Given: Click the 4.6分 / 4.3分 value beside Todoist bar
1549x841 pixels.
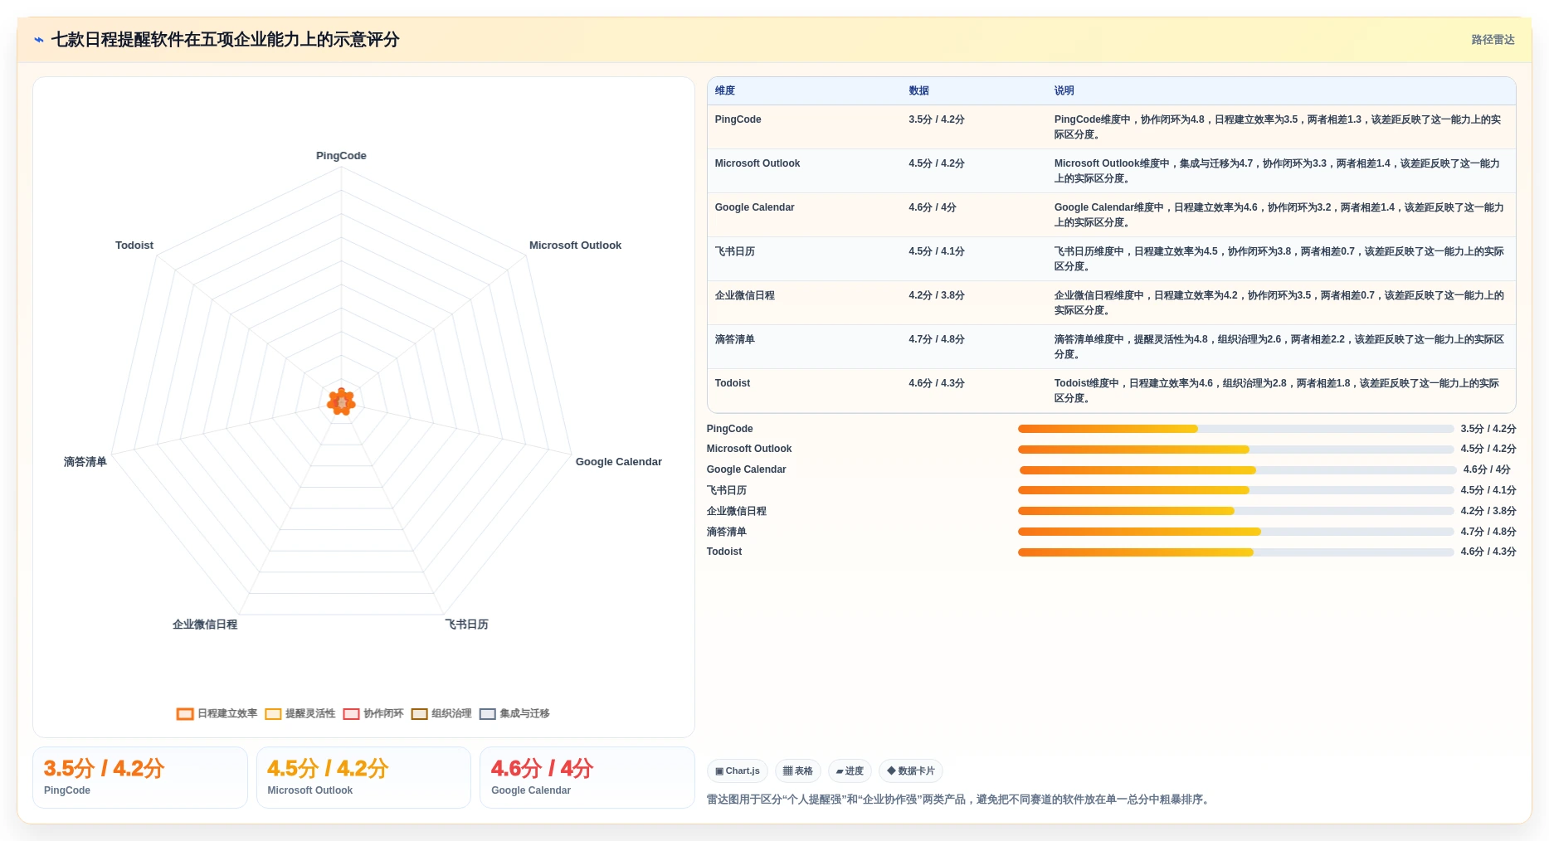Looking at the screenshot, I should pos(1488,552).
